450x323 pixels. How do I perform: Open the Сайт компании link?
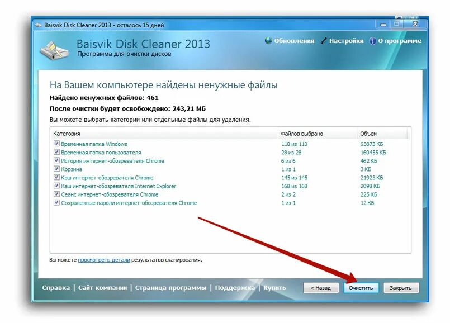[102, 288]
